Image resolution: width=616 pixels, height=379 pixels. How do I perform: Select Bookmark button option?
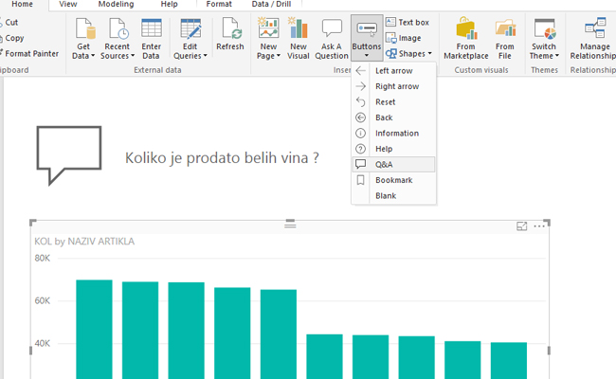tap(392, 180)
